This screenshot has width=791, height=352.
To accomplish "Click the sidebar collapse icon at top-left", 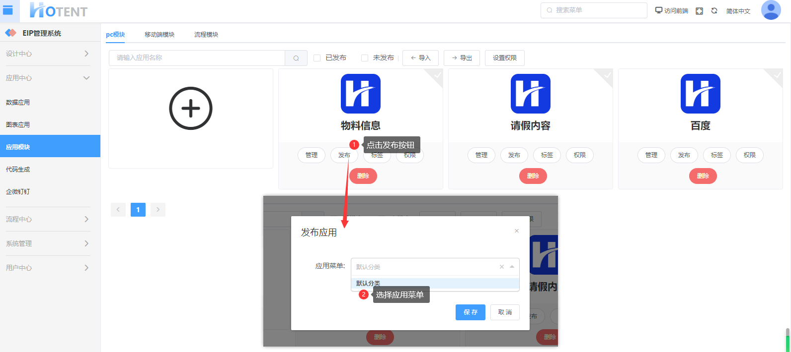I will (x=8, y=10).
